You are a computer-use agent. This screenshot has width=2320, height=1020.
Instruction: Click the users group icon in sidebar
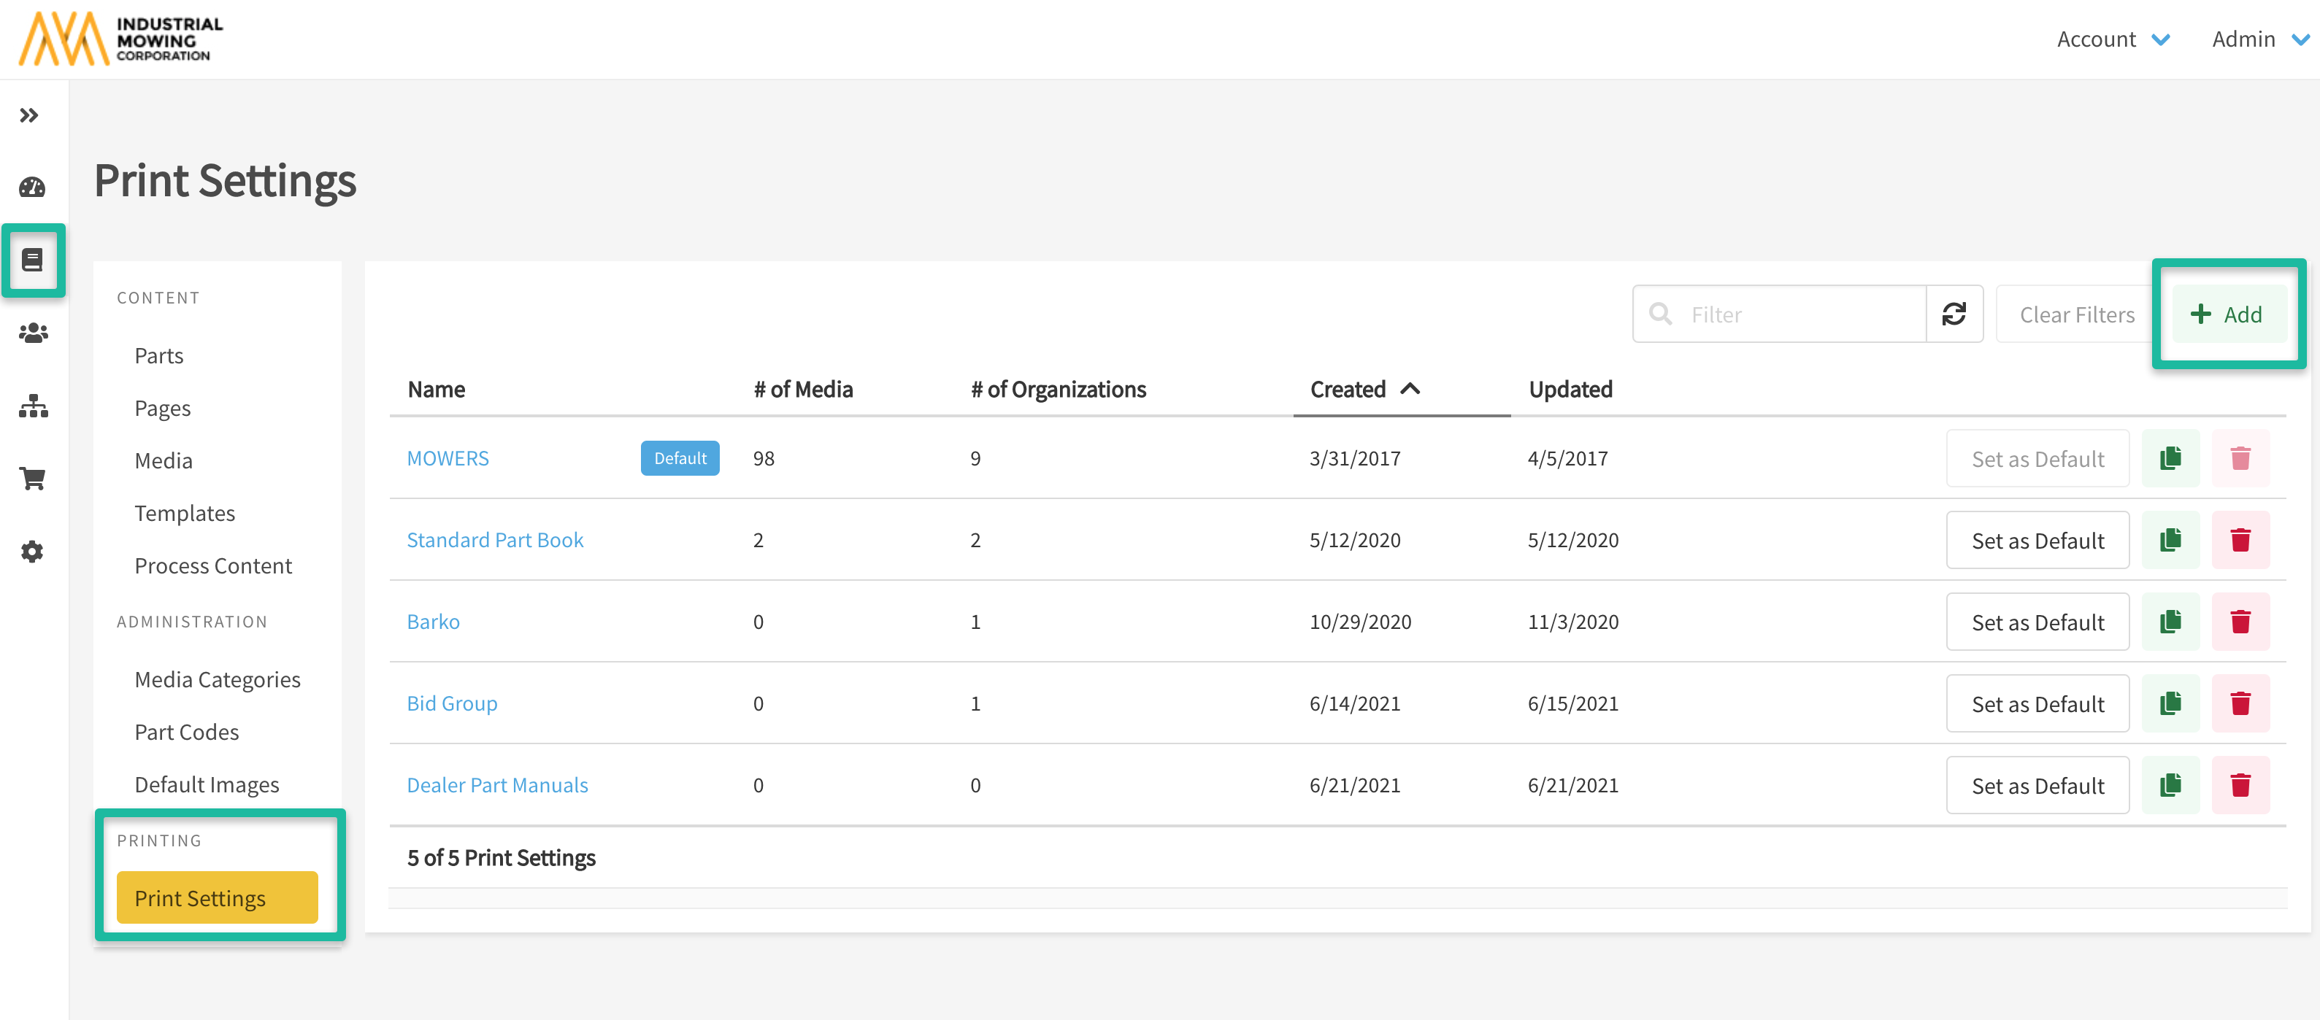tap(32, 333)
